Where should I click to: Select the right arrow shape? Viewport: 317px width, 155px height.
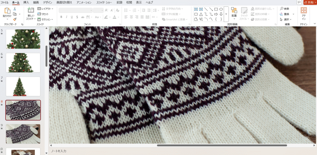(216, 14)
